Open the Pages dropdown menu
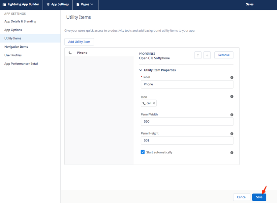 tap(85, 5)
